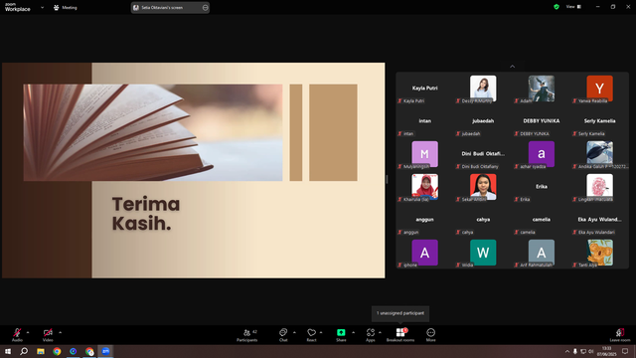This screenshot has height=358, width=636.
Task: Select the fingerprint avatar participant tile
Action: tap(599, 188)
